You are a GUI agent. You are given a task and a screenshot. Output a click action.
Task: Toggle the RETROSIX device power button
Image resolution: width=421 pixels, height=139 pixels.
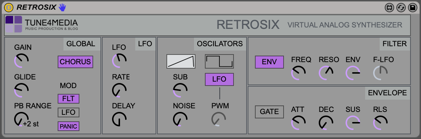(9, 8)
